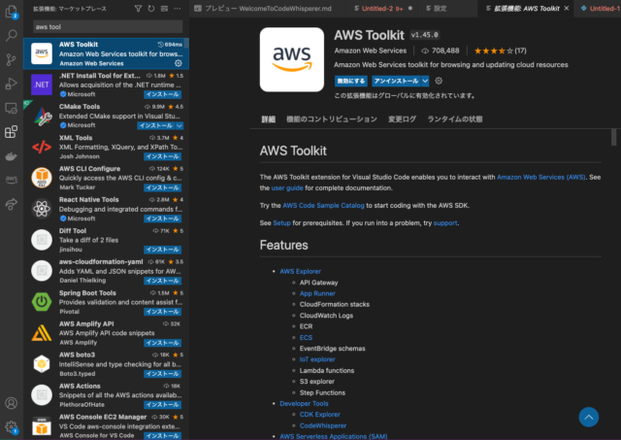Screen dimensions: 621x440
Task: Refresh the extensions marketplace list
Action: [151, 9]
